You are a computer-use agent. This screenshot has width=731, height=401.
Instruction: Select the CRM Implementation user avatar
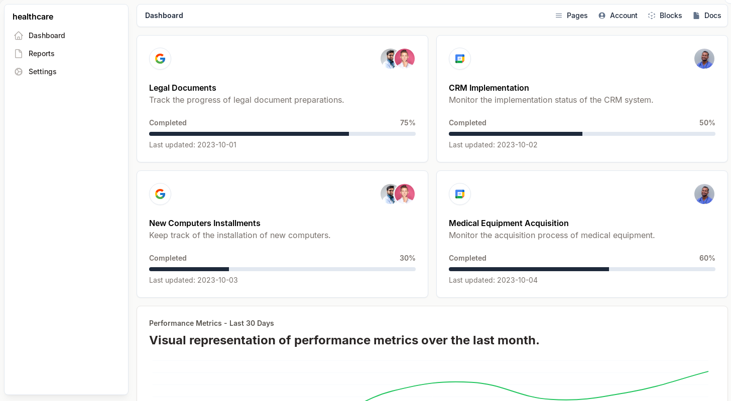[x=704, y=59]
